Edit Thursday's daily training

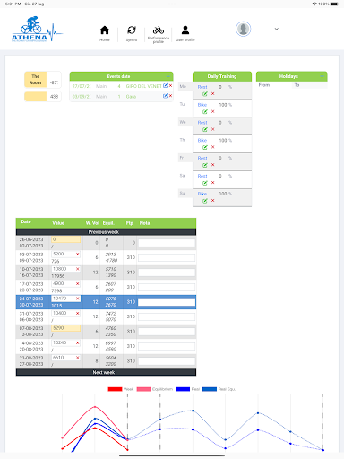coord(205,147)
